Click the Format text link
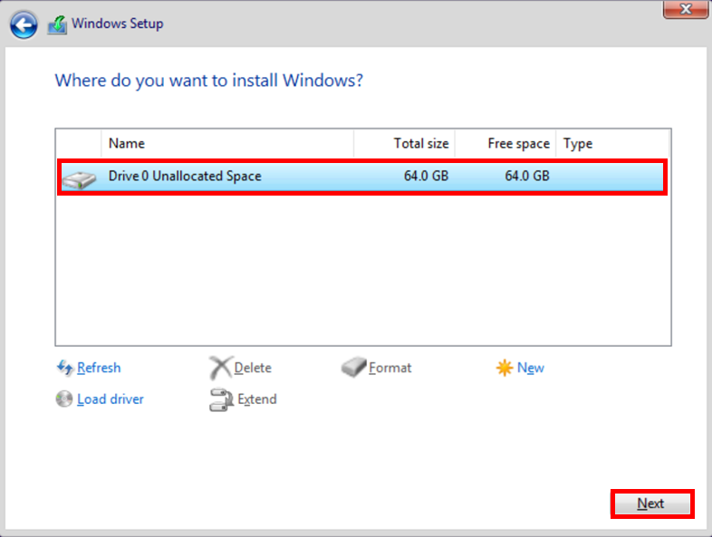Image resolution: width=712 pixels, height=537 pixels. 390,368
